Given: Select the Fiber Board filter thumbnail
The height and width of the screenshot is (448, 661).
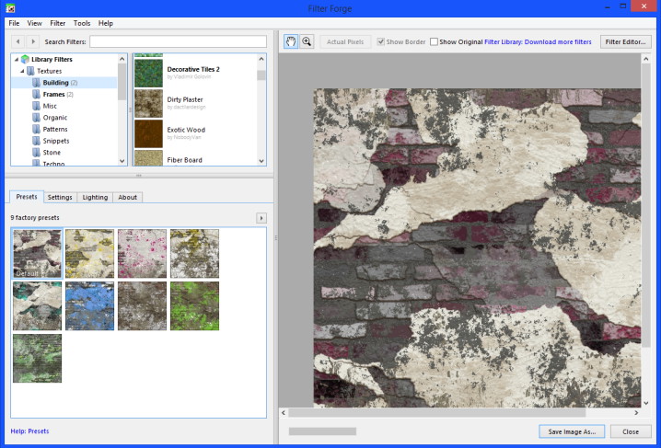Looking at the screenshot, I should coord(148,158).
